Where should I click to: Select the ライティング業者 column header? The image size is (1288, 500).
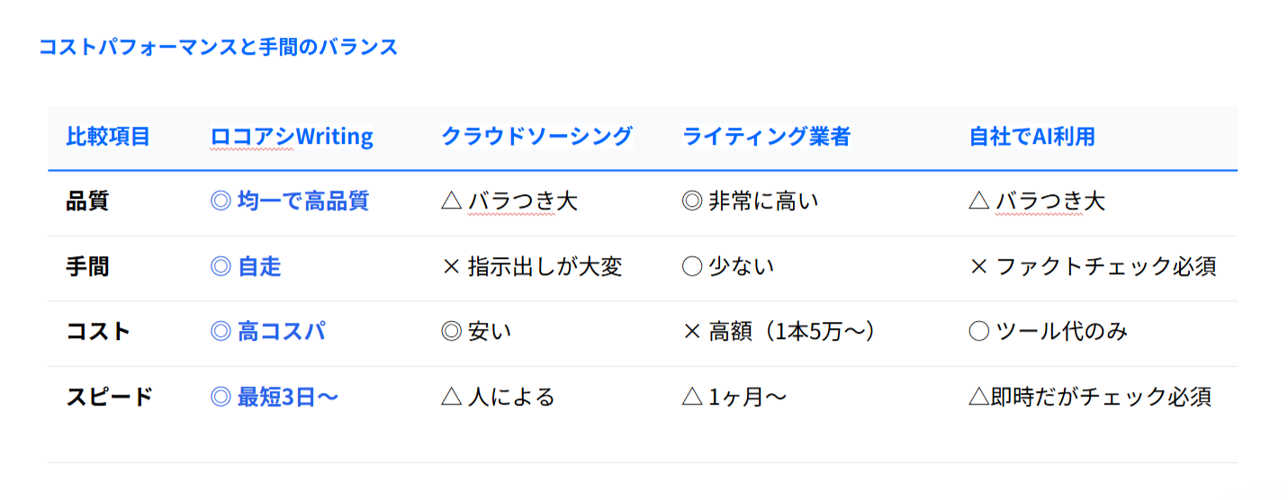click(766, 137)
